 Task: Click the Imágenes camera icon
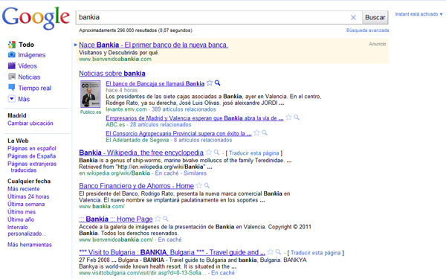(12, 54)
